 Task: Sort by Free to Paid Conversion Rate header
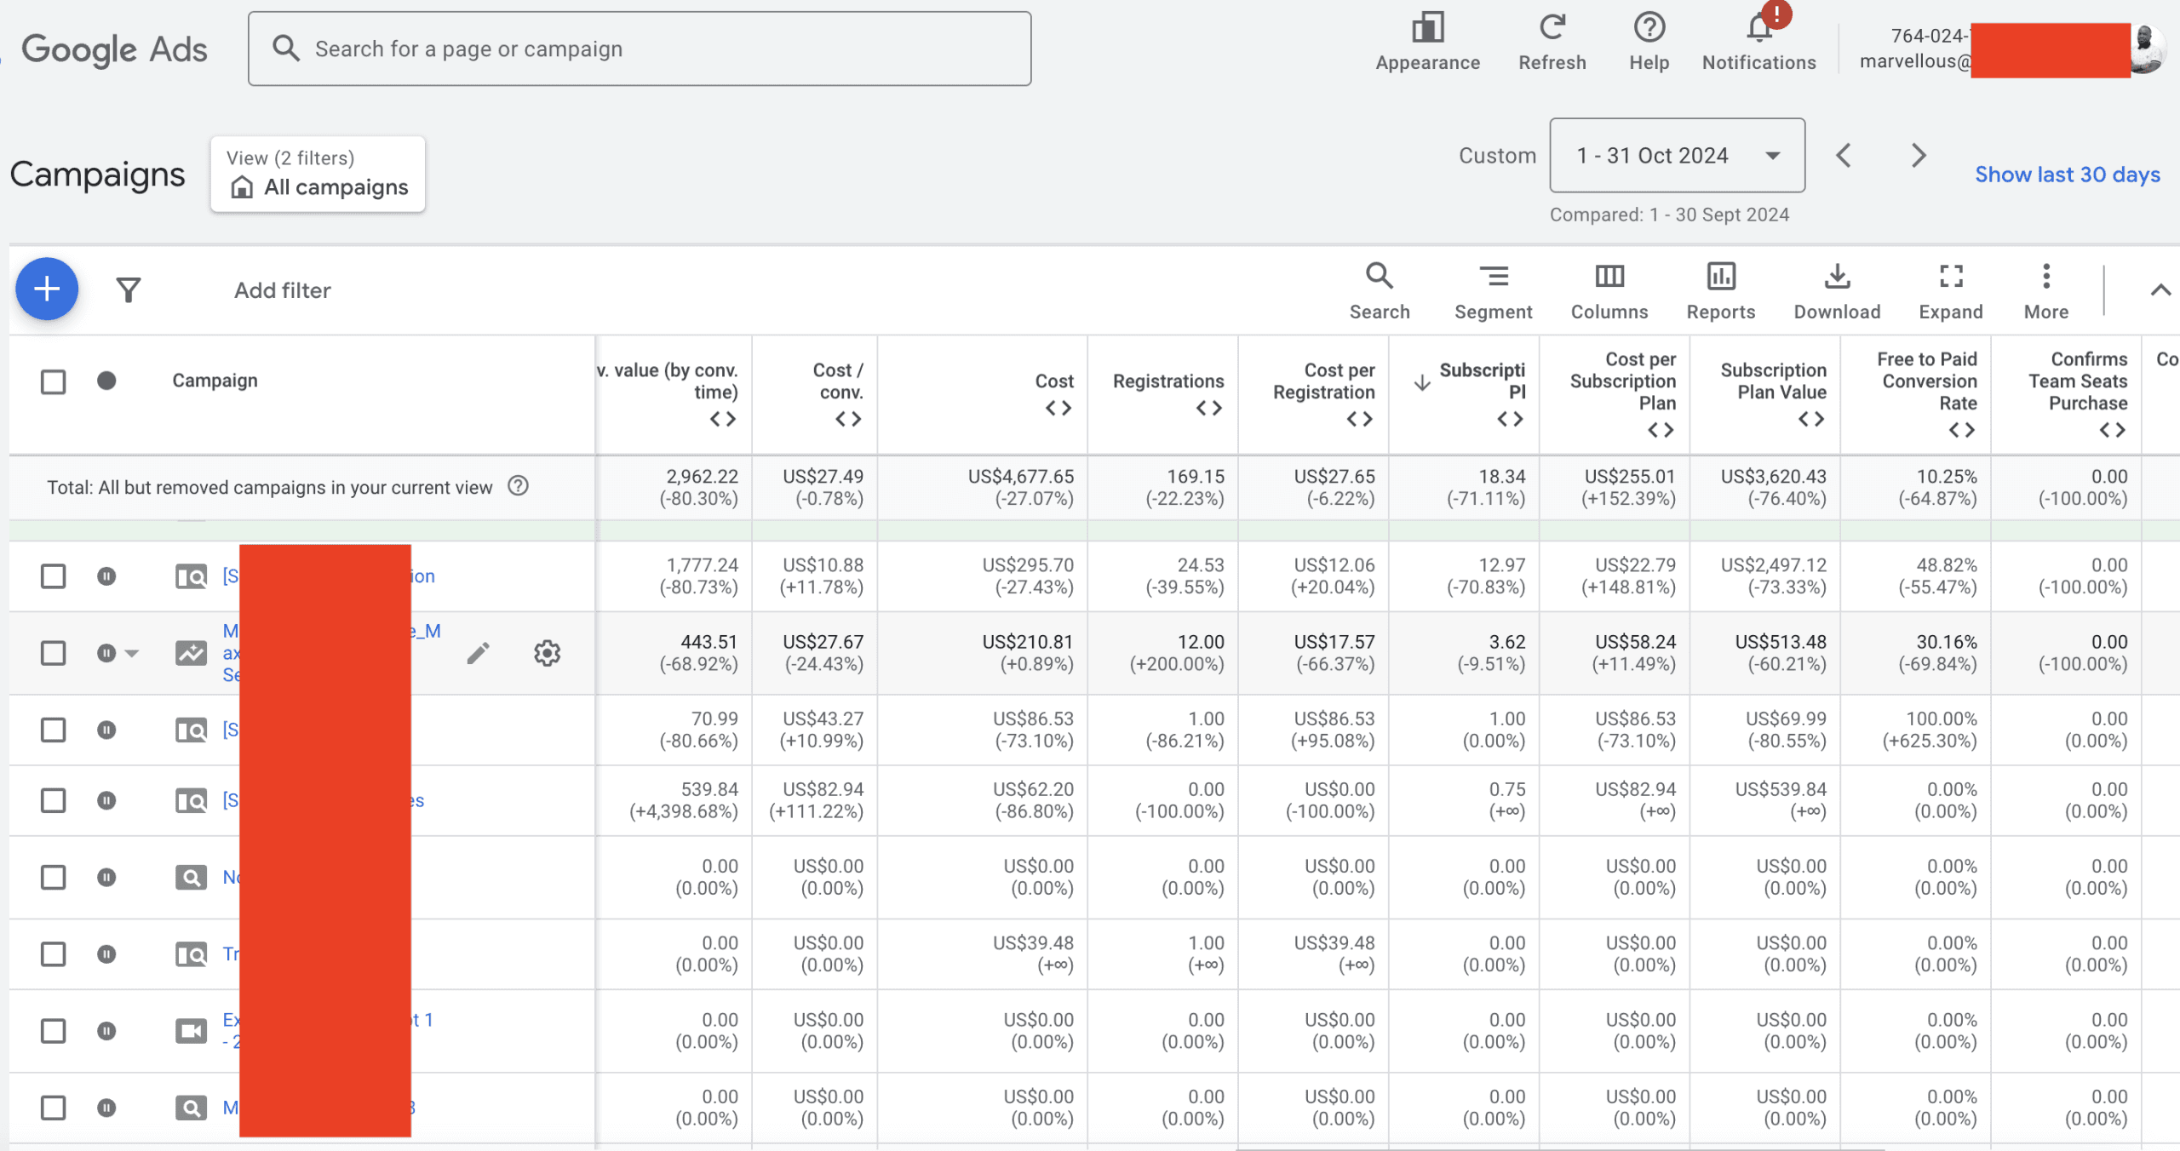[x=1927, y=381]
